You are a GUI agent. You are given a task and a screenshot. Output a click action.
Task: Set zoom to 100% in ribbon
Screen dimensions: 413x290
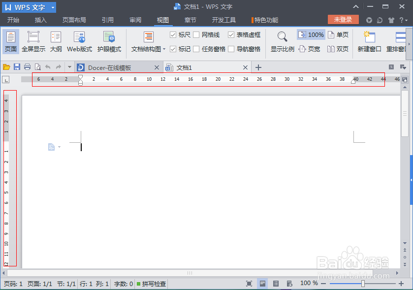pos(311,34)
